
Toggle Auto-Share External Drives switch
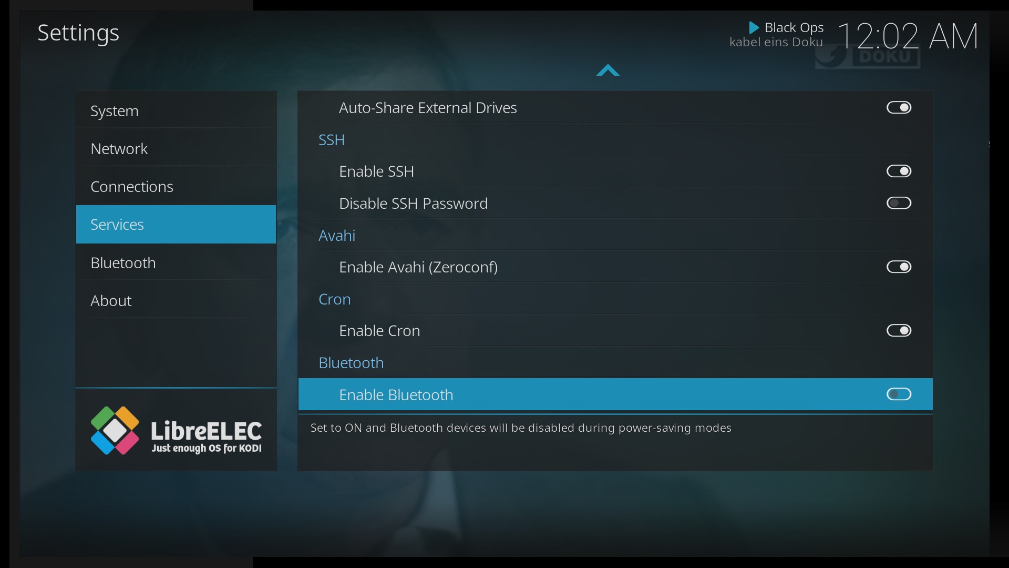(899, 108)
